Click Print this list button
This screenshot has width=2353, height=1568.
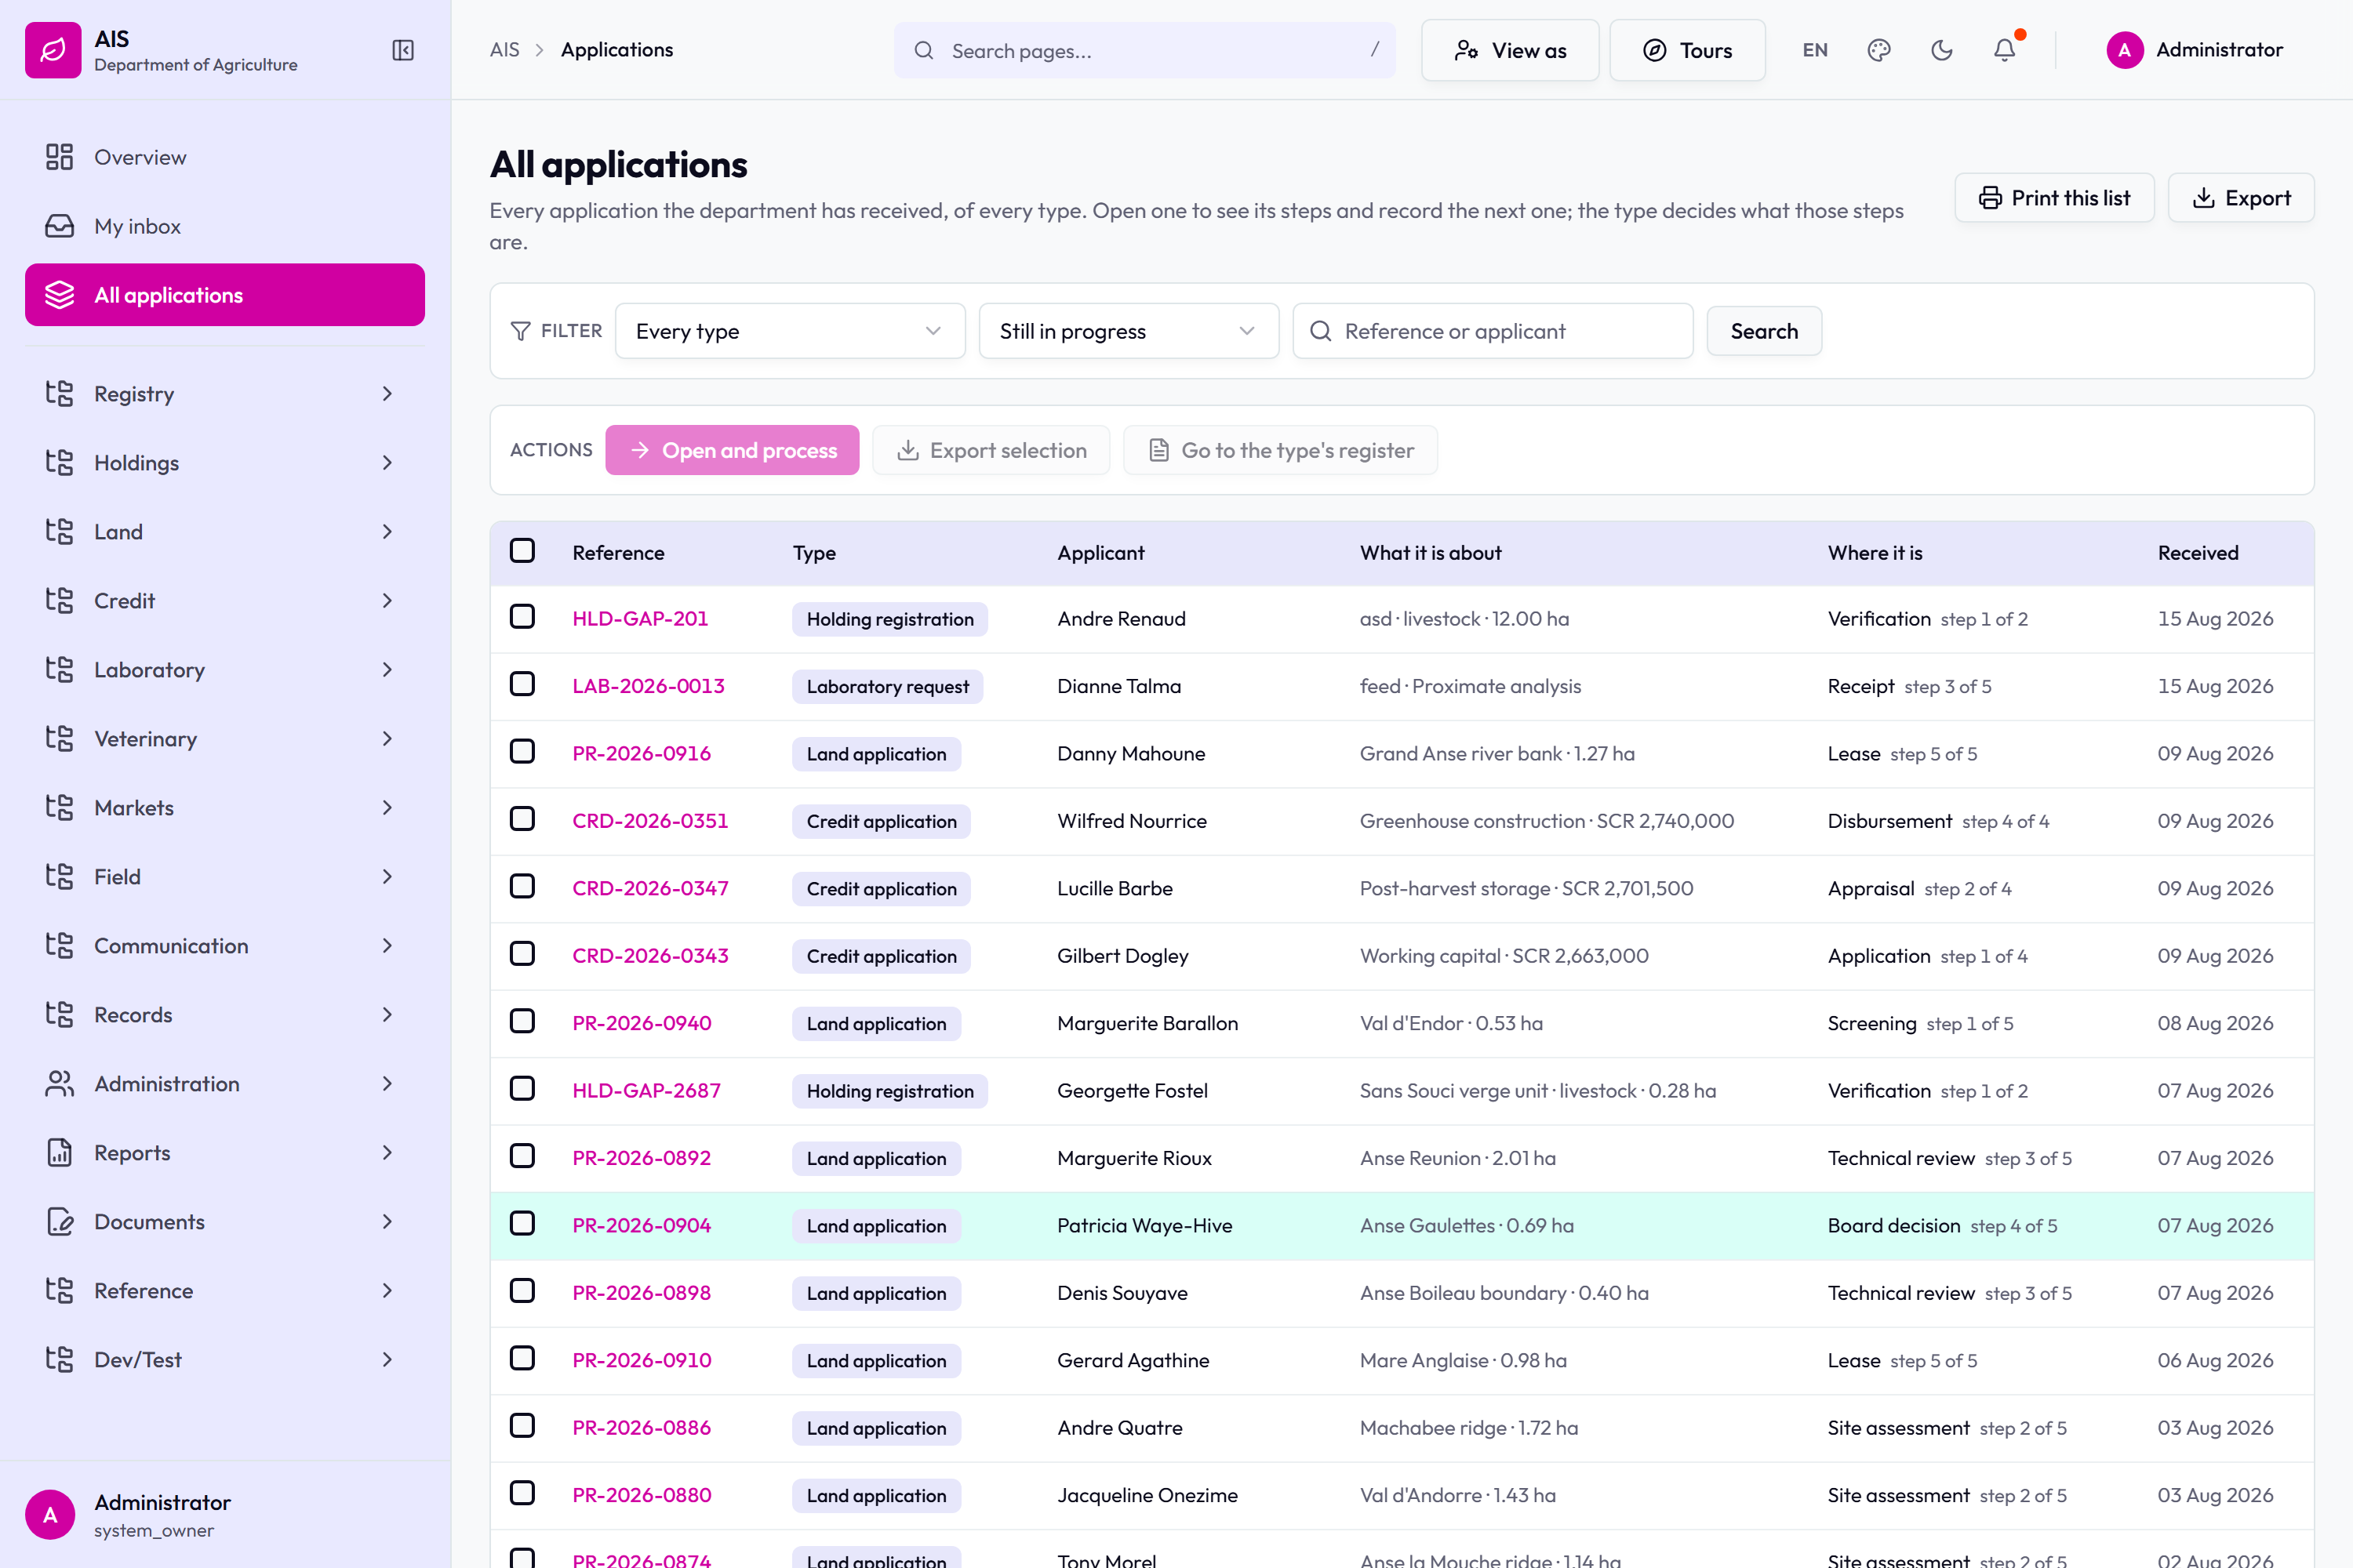point(2054,198)
